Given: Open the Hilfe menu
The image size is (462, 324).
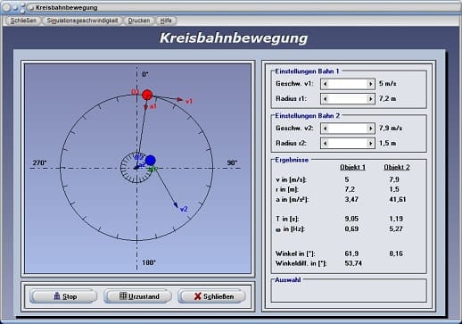Looking at the screenshot, I should click(x=166, y=21).
